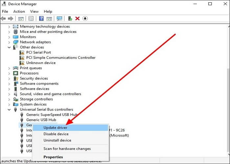Select the PCI Simple Communications Controller entry
The height and width of the screenshot is (164, 230).
61,57
